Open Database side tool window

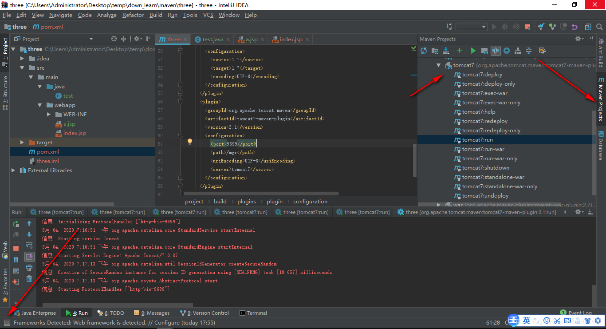point(601,145)
